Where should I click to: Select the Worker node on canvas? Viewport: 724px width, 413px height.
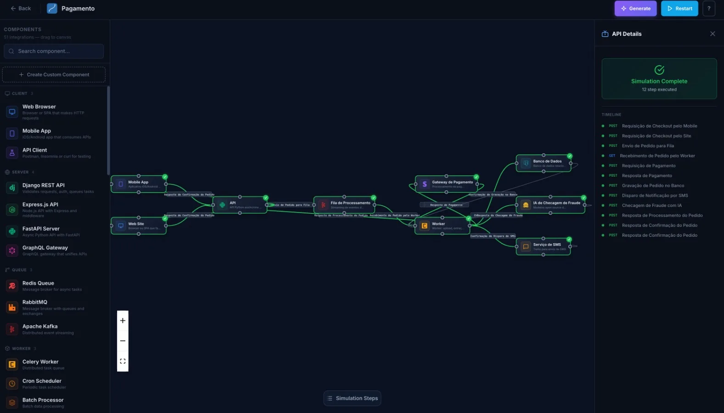442,226
